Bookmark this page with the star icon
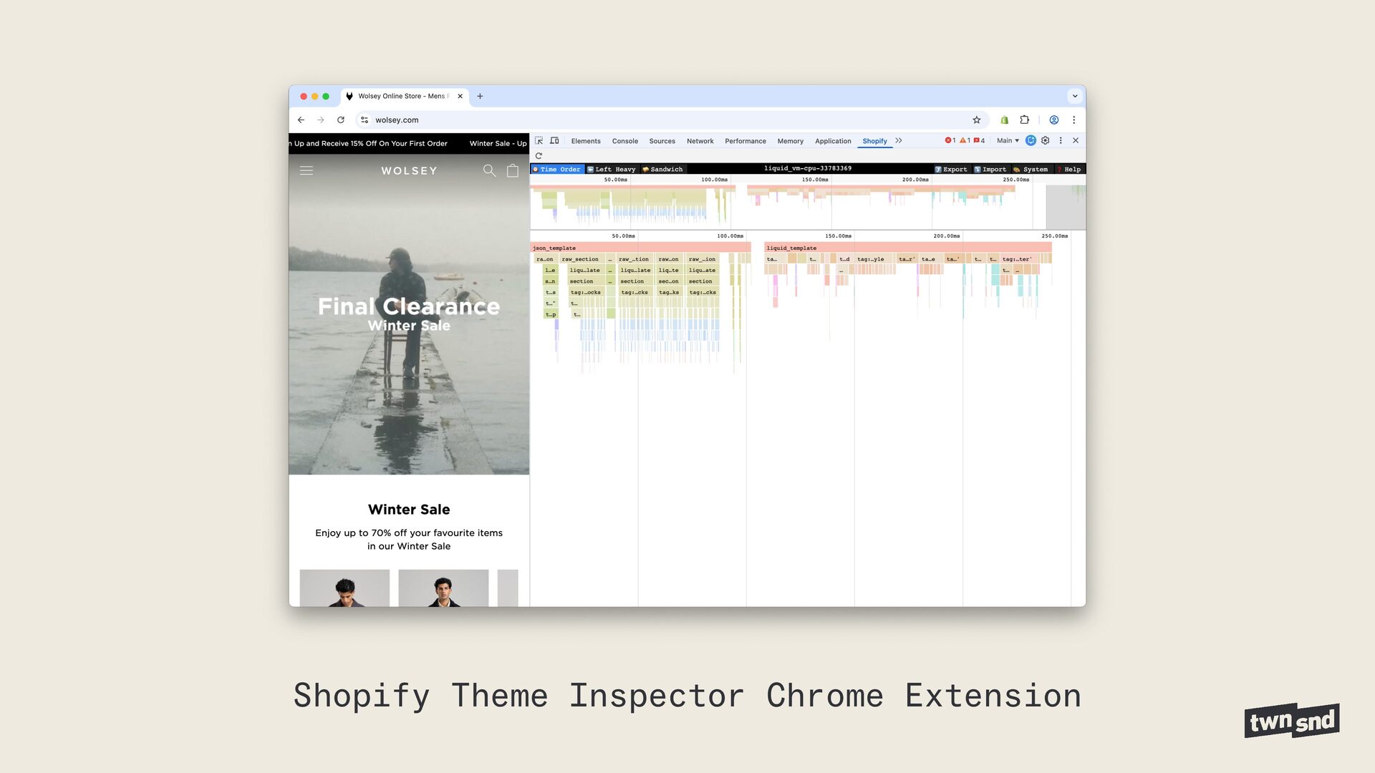 pyautogui.click(x=976, y=120)
